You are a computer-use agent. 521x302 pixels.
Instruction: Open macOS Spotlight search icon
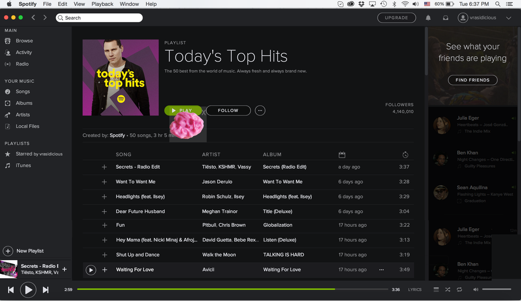pyautogui.click(x=498, y=4)
